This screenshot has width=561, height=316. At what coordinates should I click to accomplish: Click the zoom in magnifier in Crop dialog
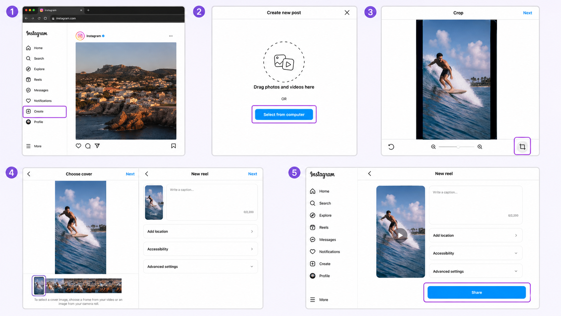480,147
